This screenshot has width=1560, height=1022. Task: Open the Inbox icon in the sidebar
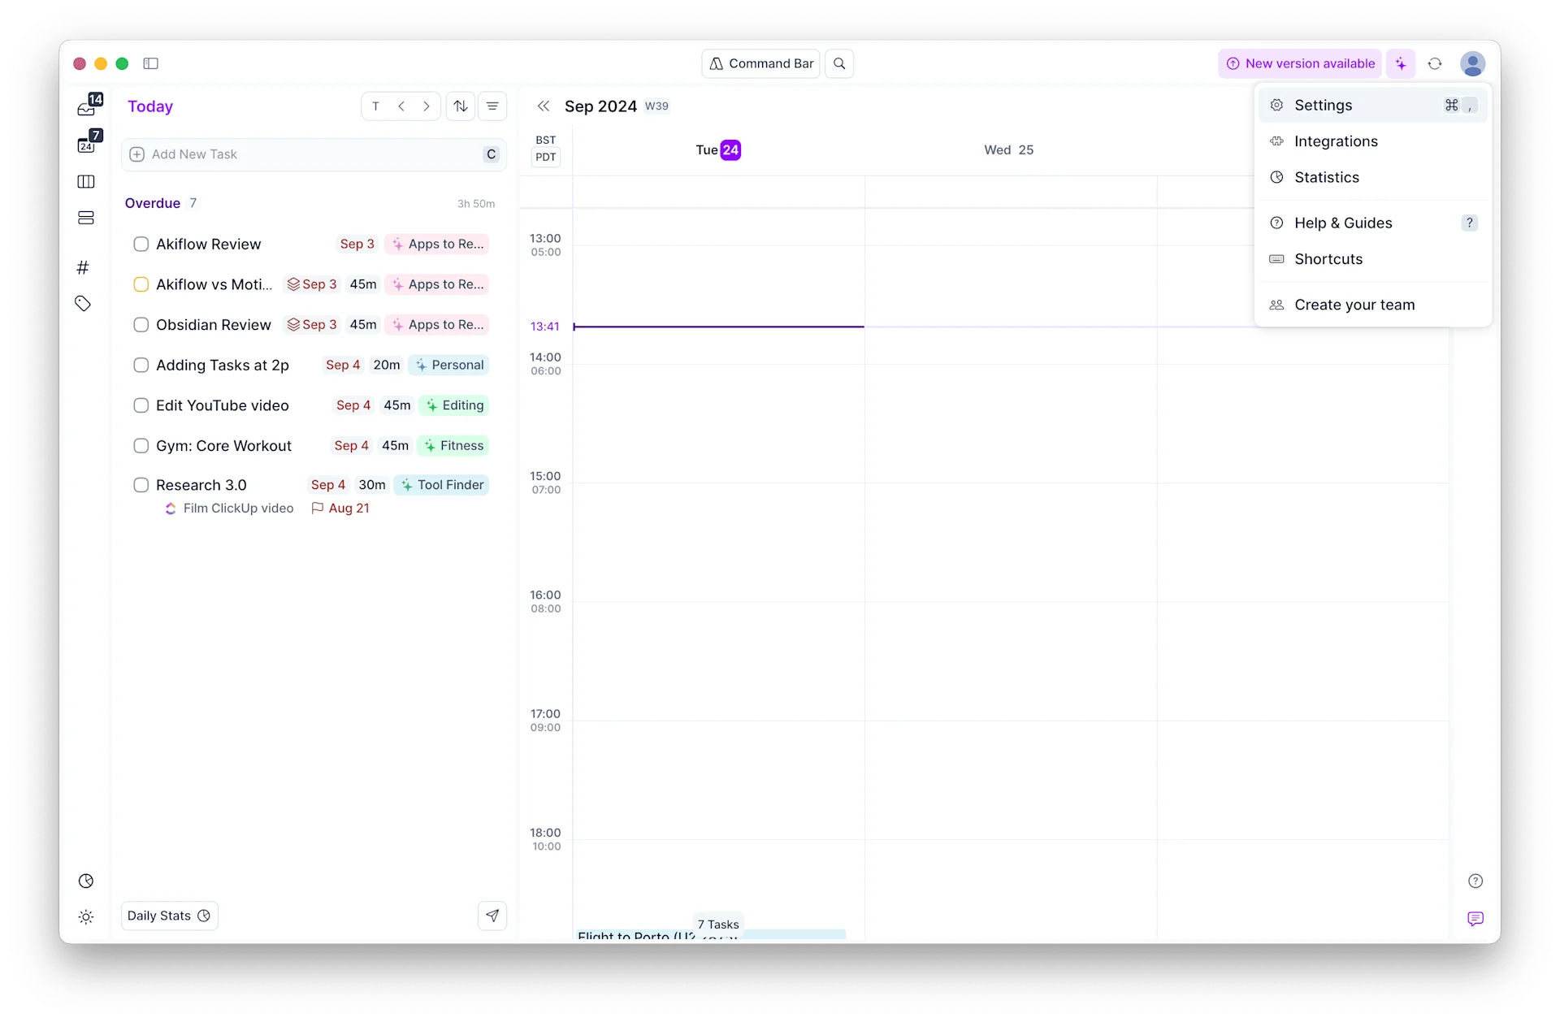(85, 106)
